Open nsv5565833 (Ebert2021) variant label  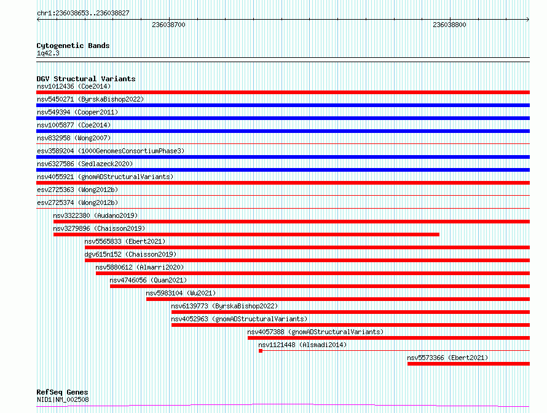125,241
